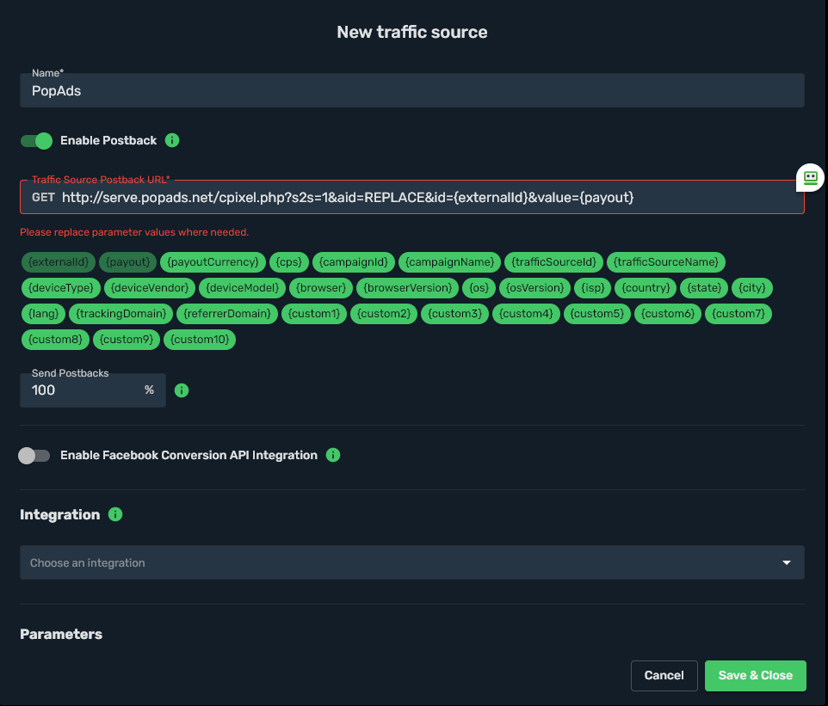Select the {campaignId} token
This screenshot has height=706, width=828.
tap(353, 262)
